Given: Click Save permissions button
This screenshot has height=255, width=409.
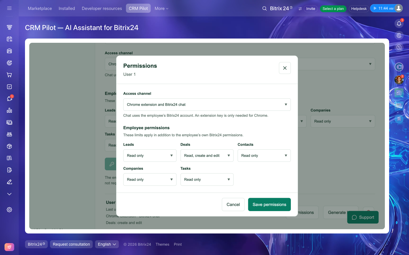Looking at the screenshot, I should 269,205.
